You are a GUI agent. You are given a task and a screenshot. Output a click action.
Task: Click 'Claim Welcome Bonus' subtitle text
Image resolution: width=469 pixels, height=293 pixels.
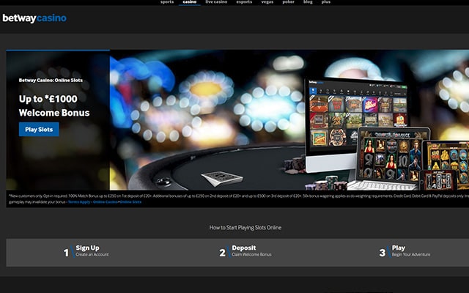coord(252,254)
